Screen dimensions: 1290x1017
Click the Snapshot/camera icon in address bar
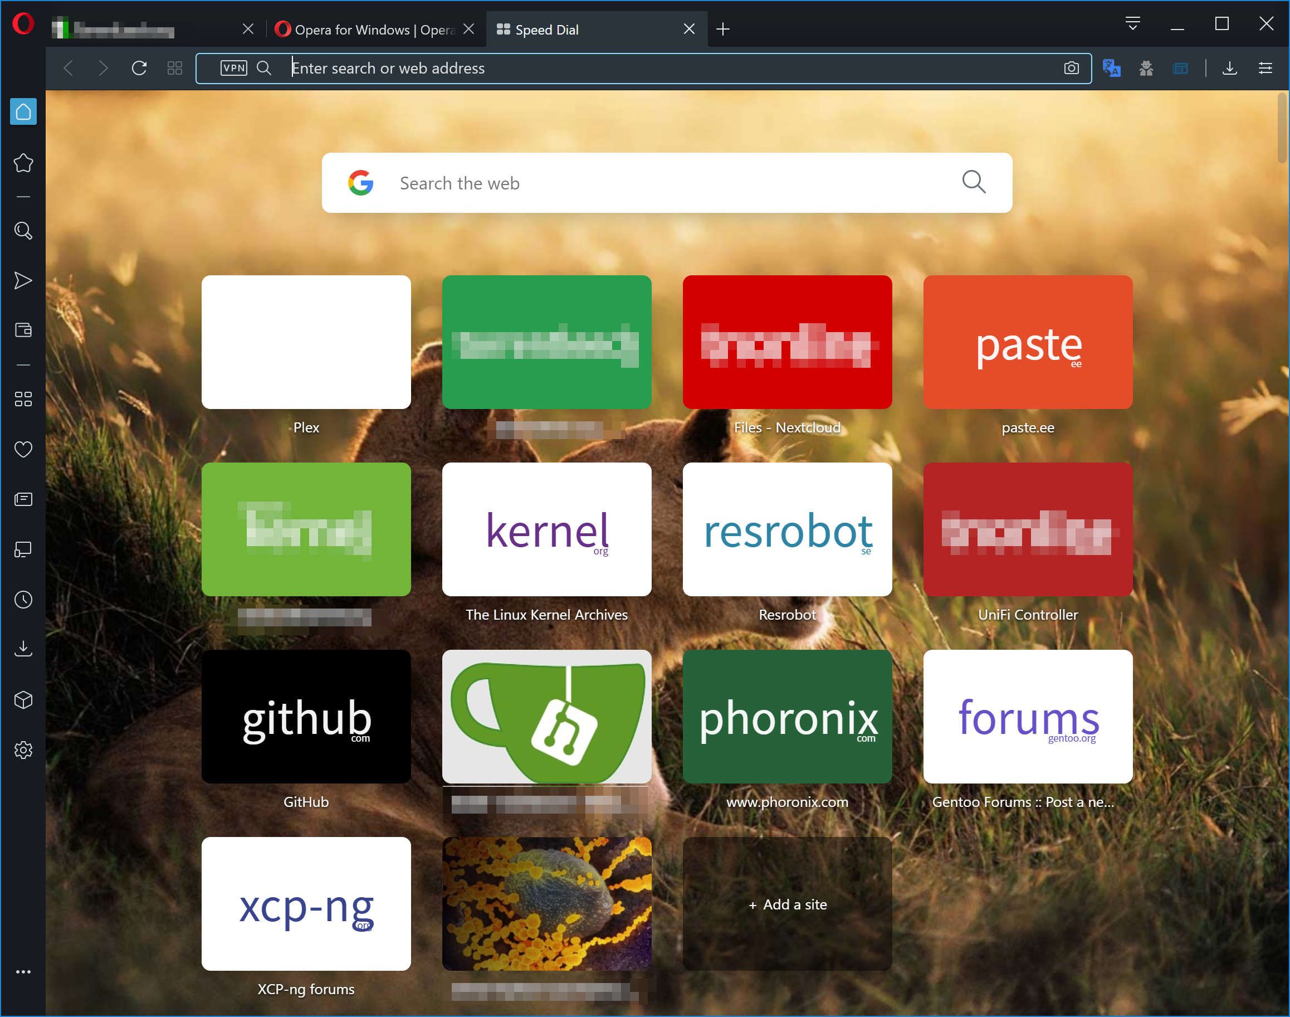coord(1071,68)
